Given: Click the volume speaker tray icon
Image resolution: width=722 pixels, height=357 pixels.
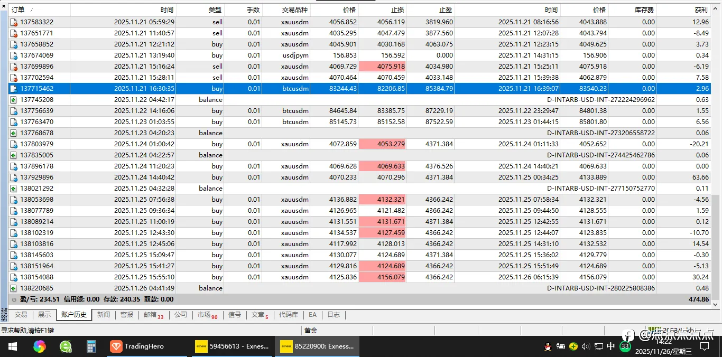Looking at the screenshot, I should [x=586, y=346].
